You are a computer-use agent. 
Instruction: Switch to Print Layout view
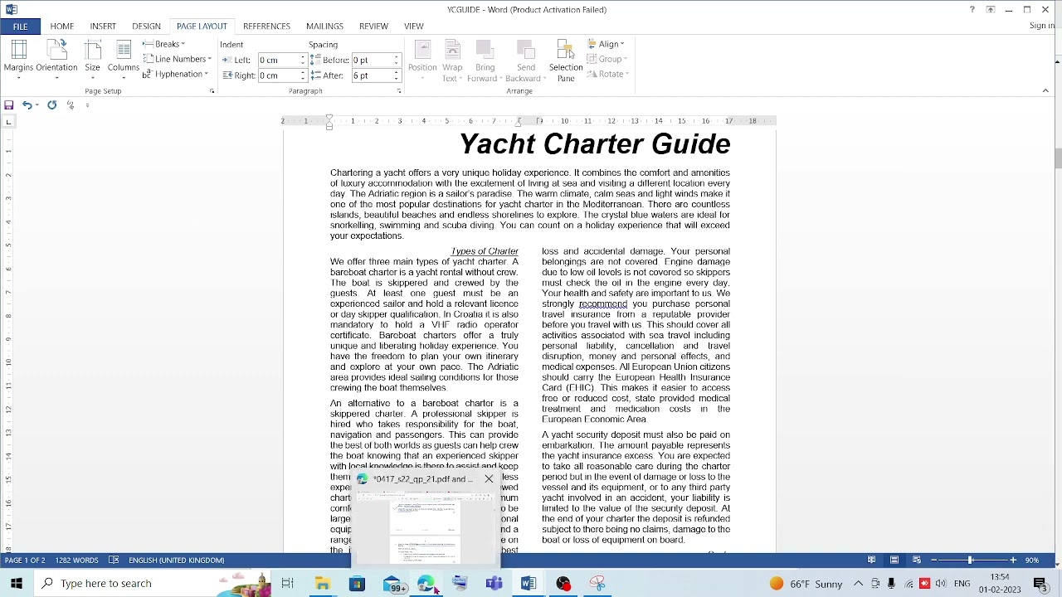pyautogui.click(x=894, y=561)
